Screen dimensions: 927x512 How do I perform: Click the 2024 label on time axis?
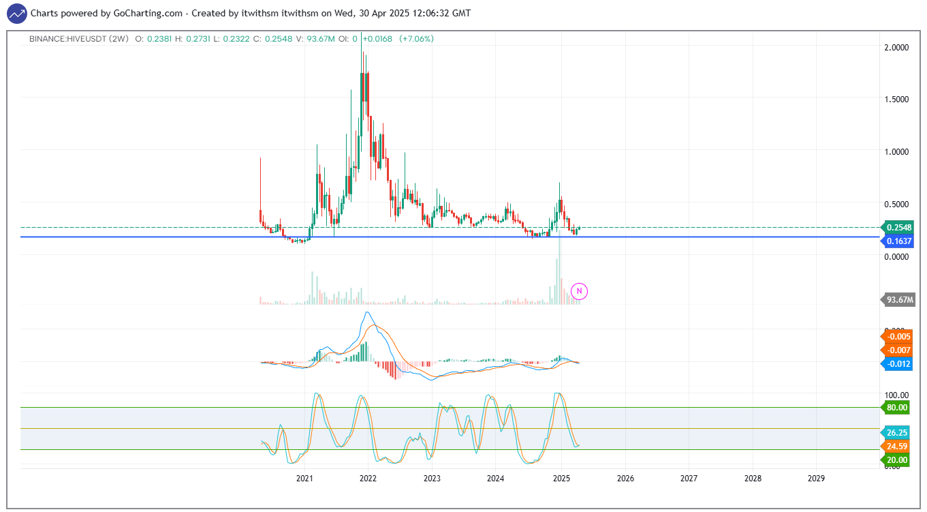(x=496, y=479)
